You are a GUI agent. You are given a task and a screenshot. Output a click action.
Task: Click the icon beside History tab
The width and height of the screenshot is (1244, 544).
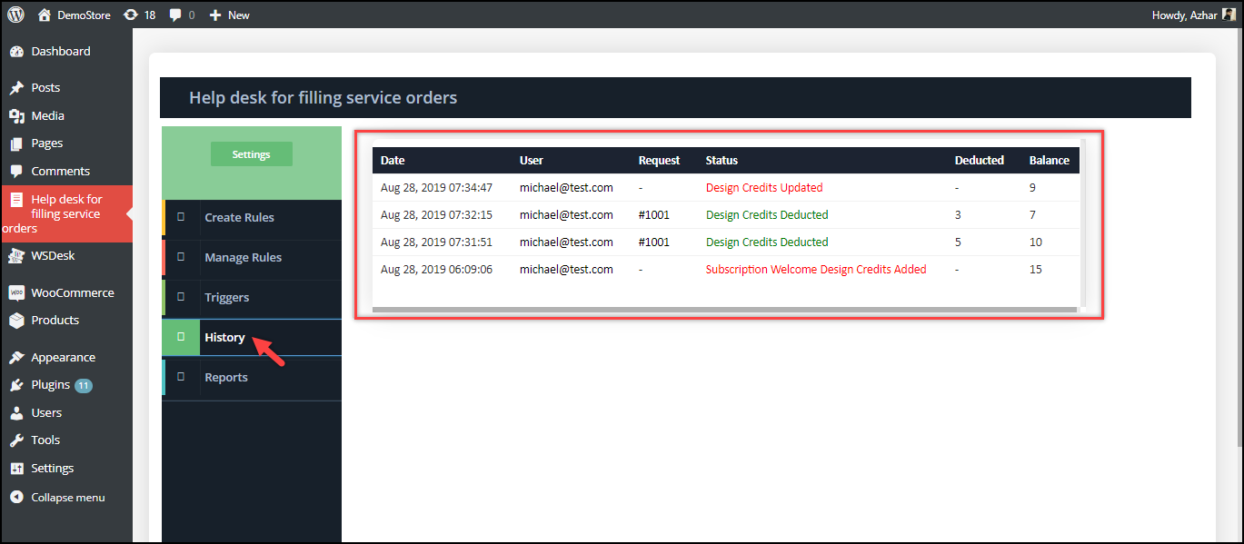click(181, 337)
